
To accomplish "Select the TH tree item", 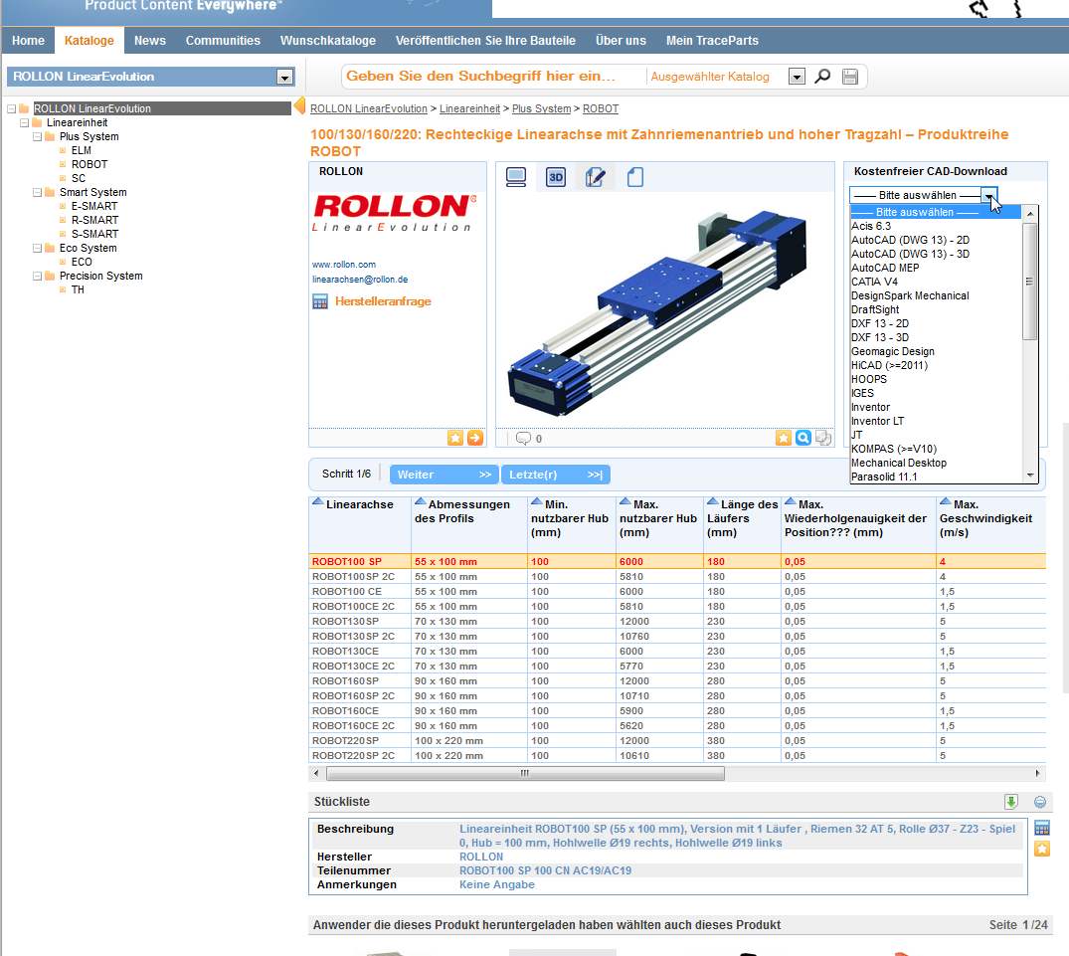I will [78, 289].
